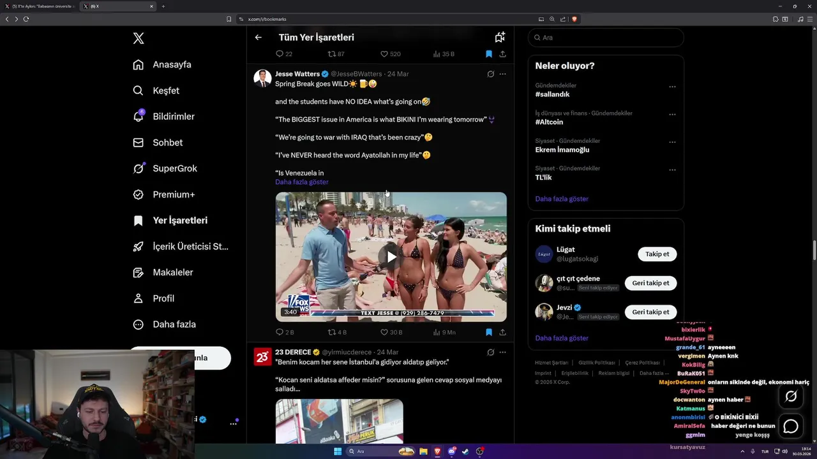The image size is (817, 459).
Task: Open more options on 23 DERECE tweet
Action: coord(503,352)
